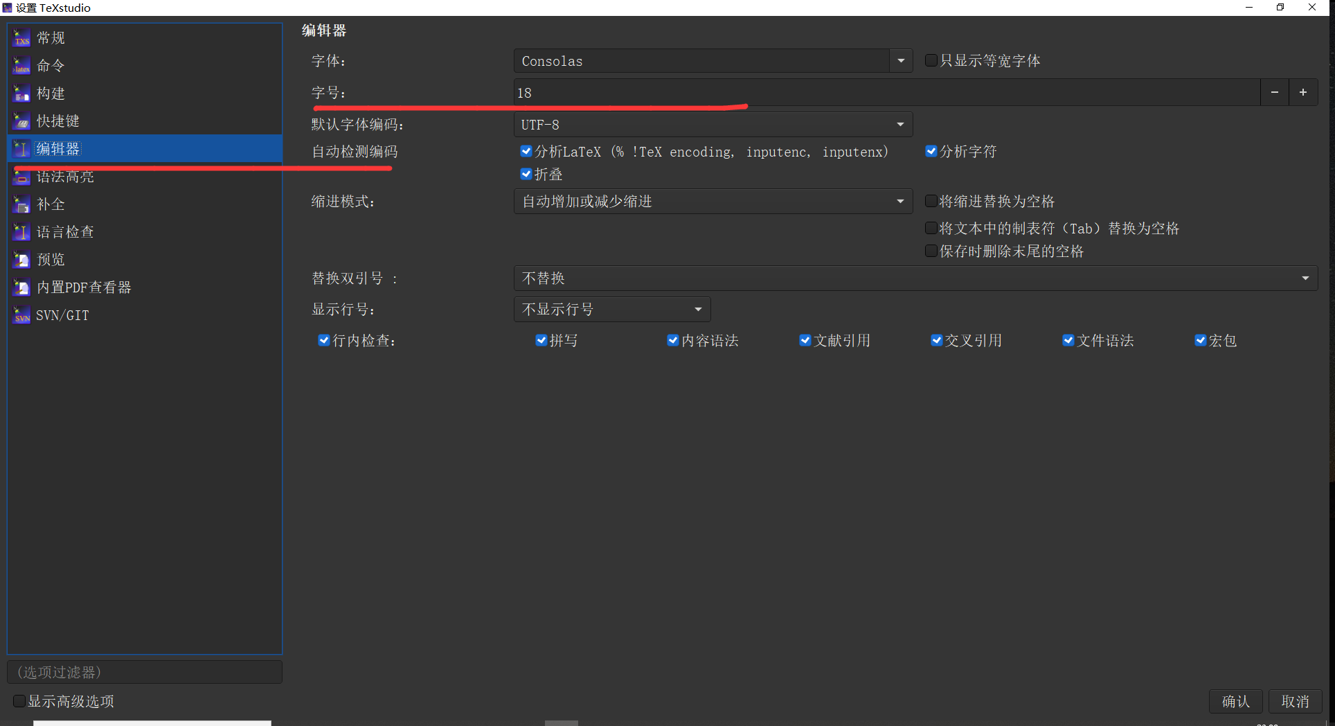Increase font size with plus button
The image size is (1335, 726).
[1303, 93]
